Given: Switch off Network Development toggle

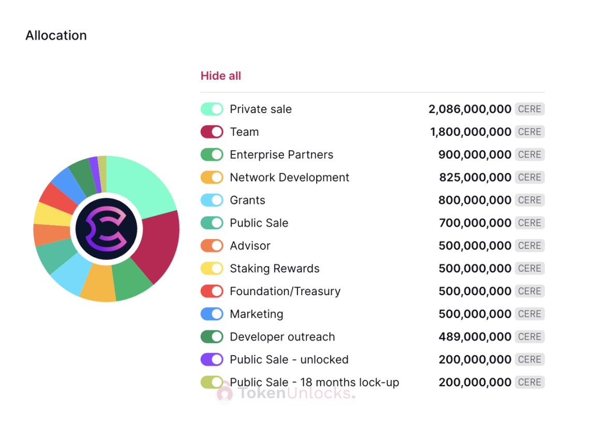Looking at the screenshot, I should [212, 177].
